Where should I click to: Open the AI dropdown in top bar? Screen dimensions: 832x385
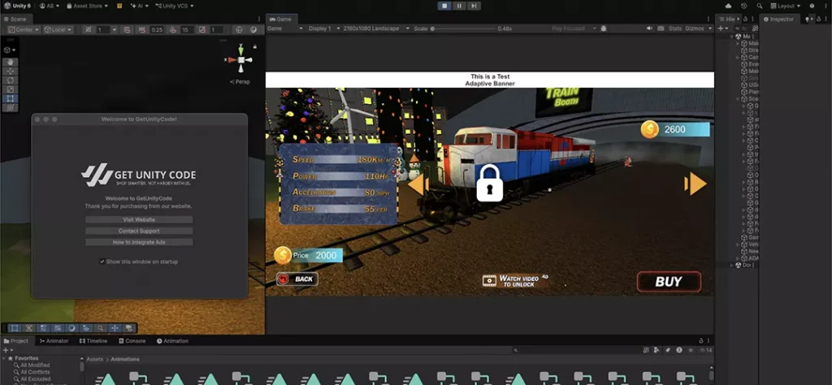pos(139,6)
